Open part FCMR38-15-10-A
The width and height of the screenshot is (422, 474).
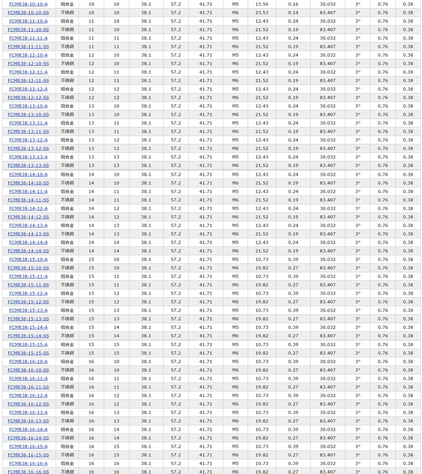coord(28,260)
